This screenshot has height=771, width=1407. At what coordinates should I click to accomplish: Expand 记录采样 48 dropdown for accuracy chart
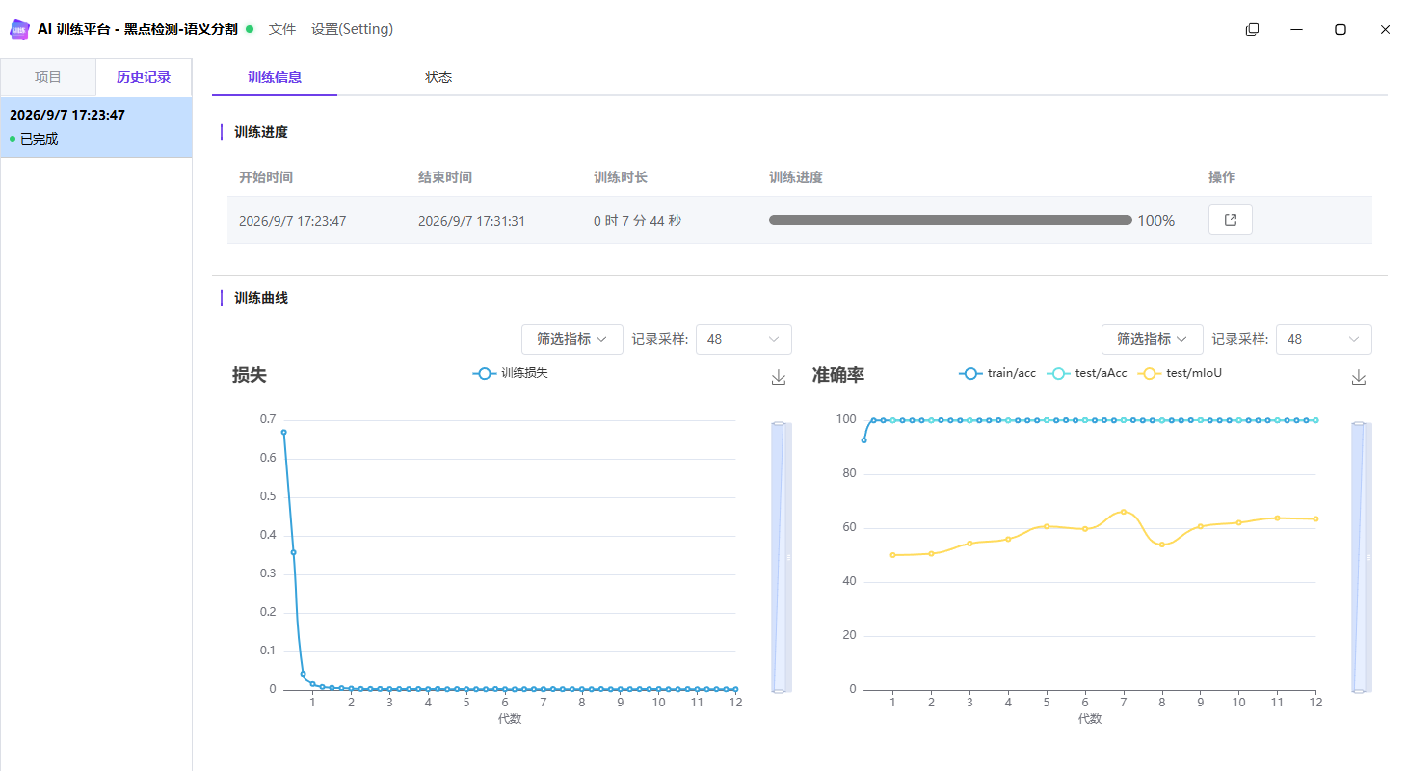point(1324,339)
